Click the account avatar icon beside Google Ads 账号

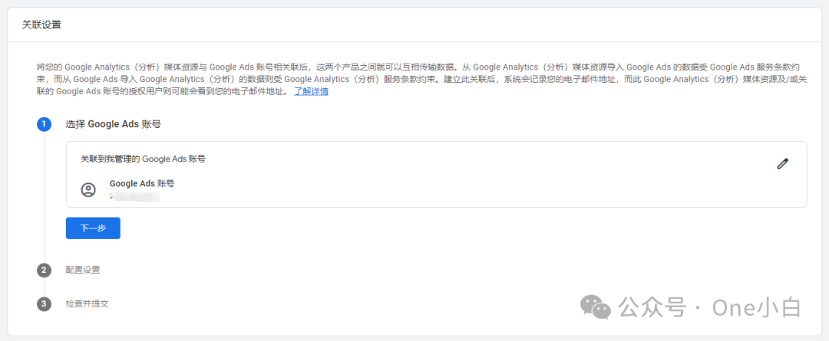pyautogui.click(x=88, y=190)
